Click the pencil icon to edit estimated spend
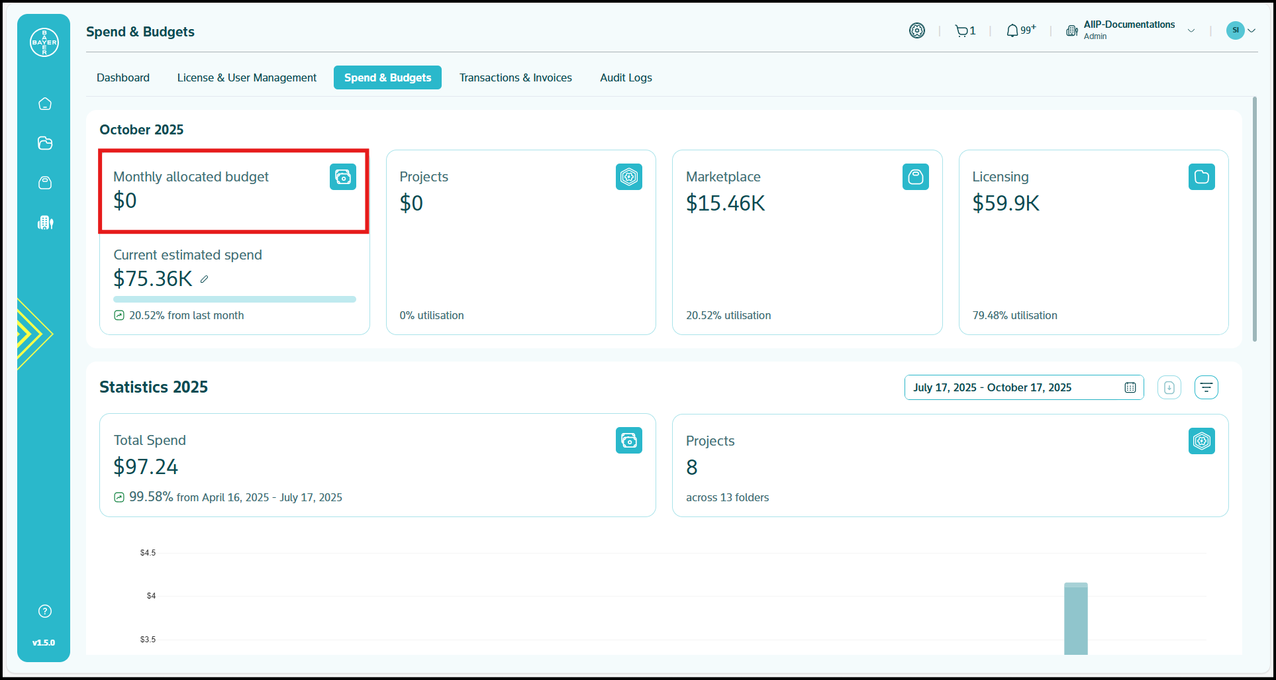 [205, 279]
